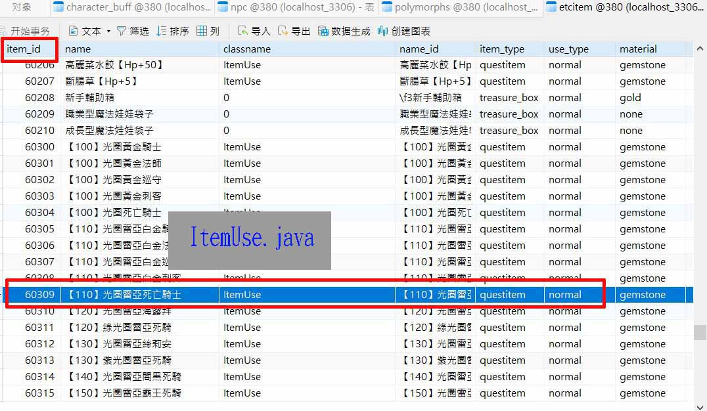707x411 pixels.
Task: Switch to the 对象 objects tab
Action: click(22, 7)
